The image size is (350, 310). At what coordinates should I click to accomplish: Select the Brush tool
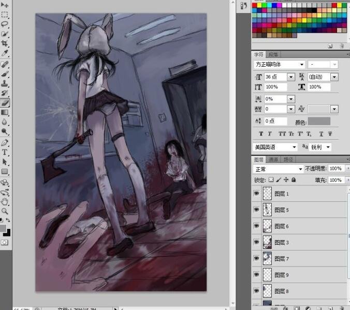pyautogui.click(x=5, y=74)
